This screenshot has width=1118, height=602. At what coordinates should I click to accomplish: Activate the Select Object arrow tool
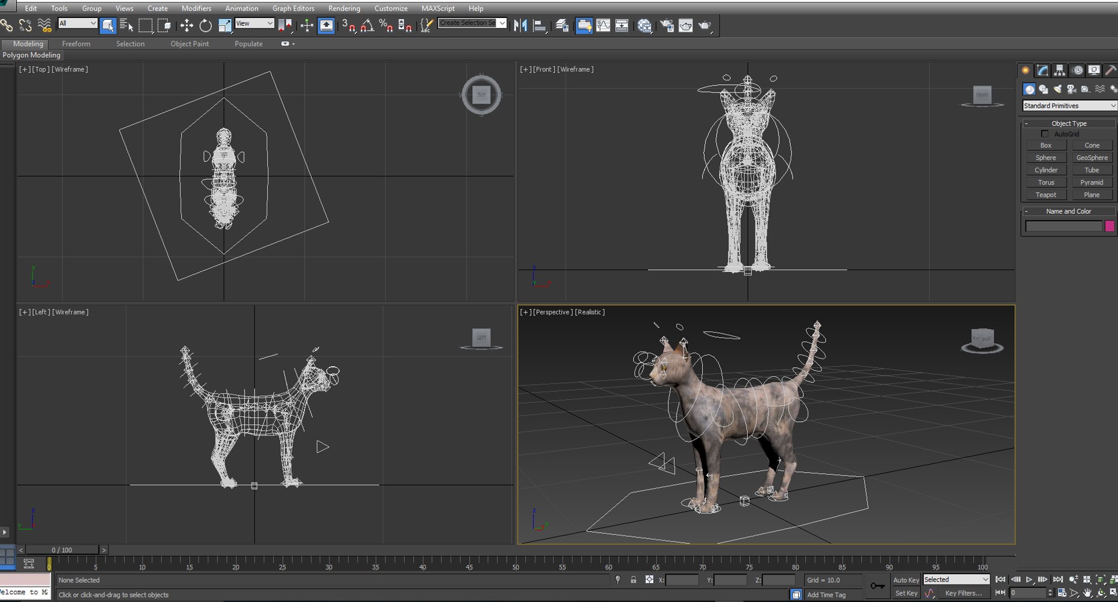[x=108, y=25]
